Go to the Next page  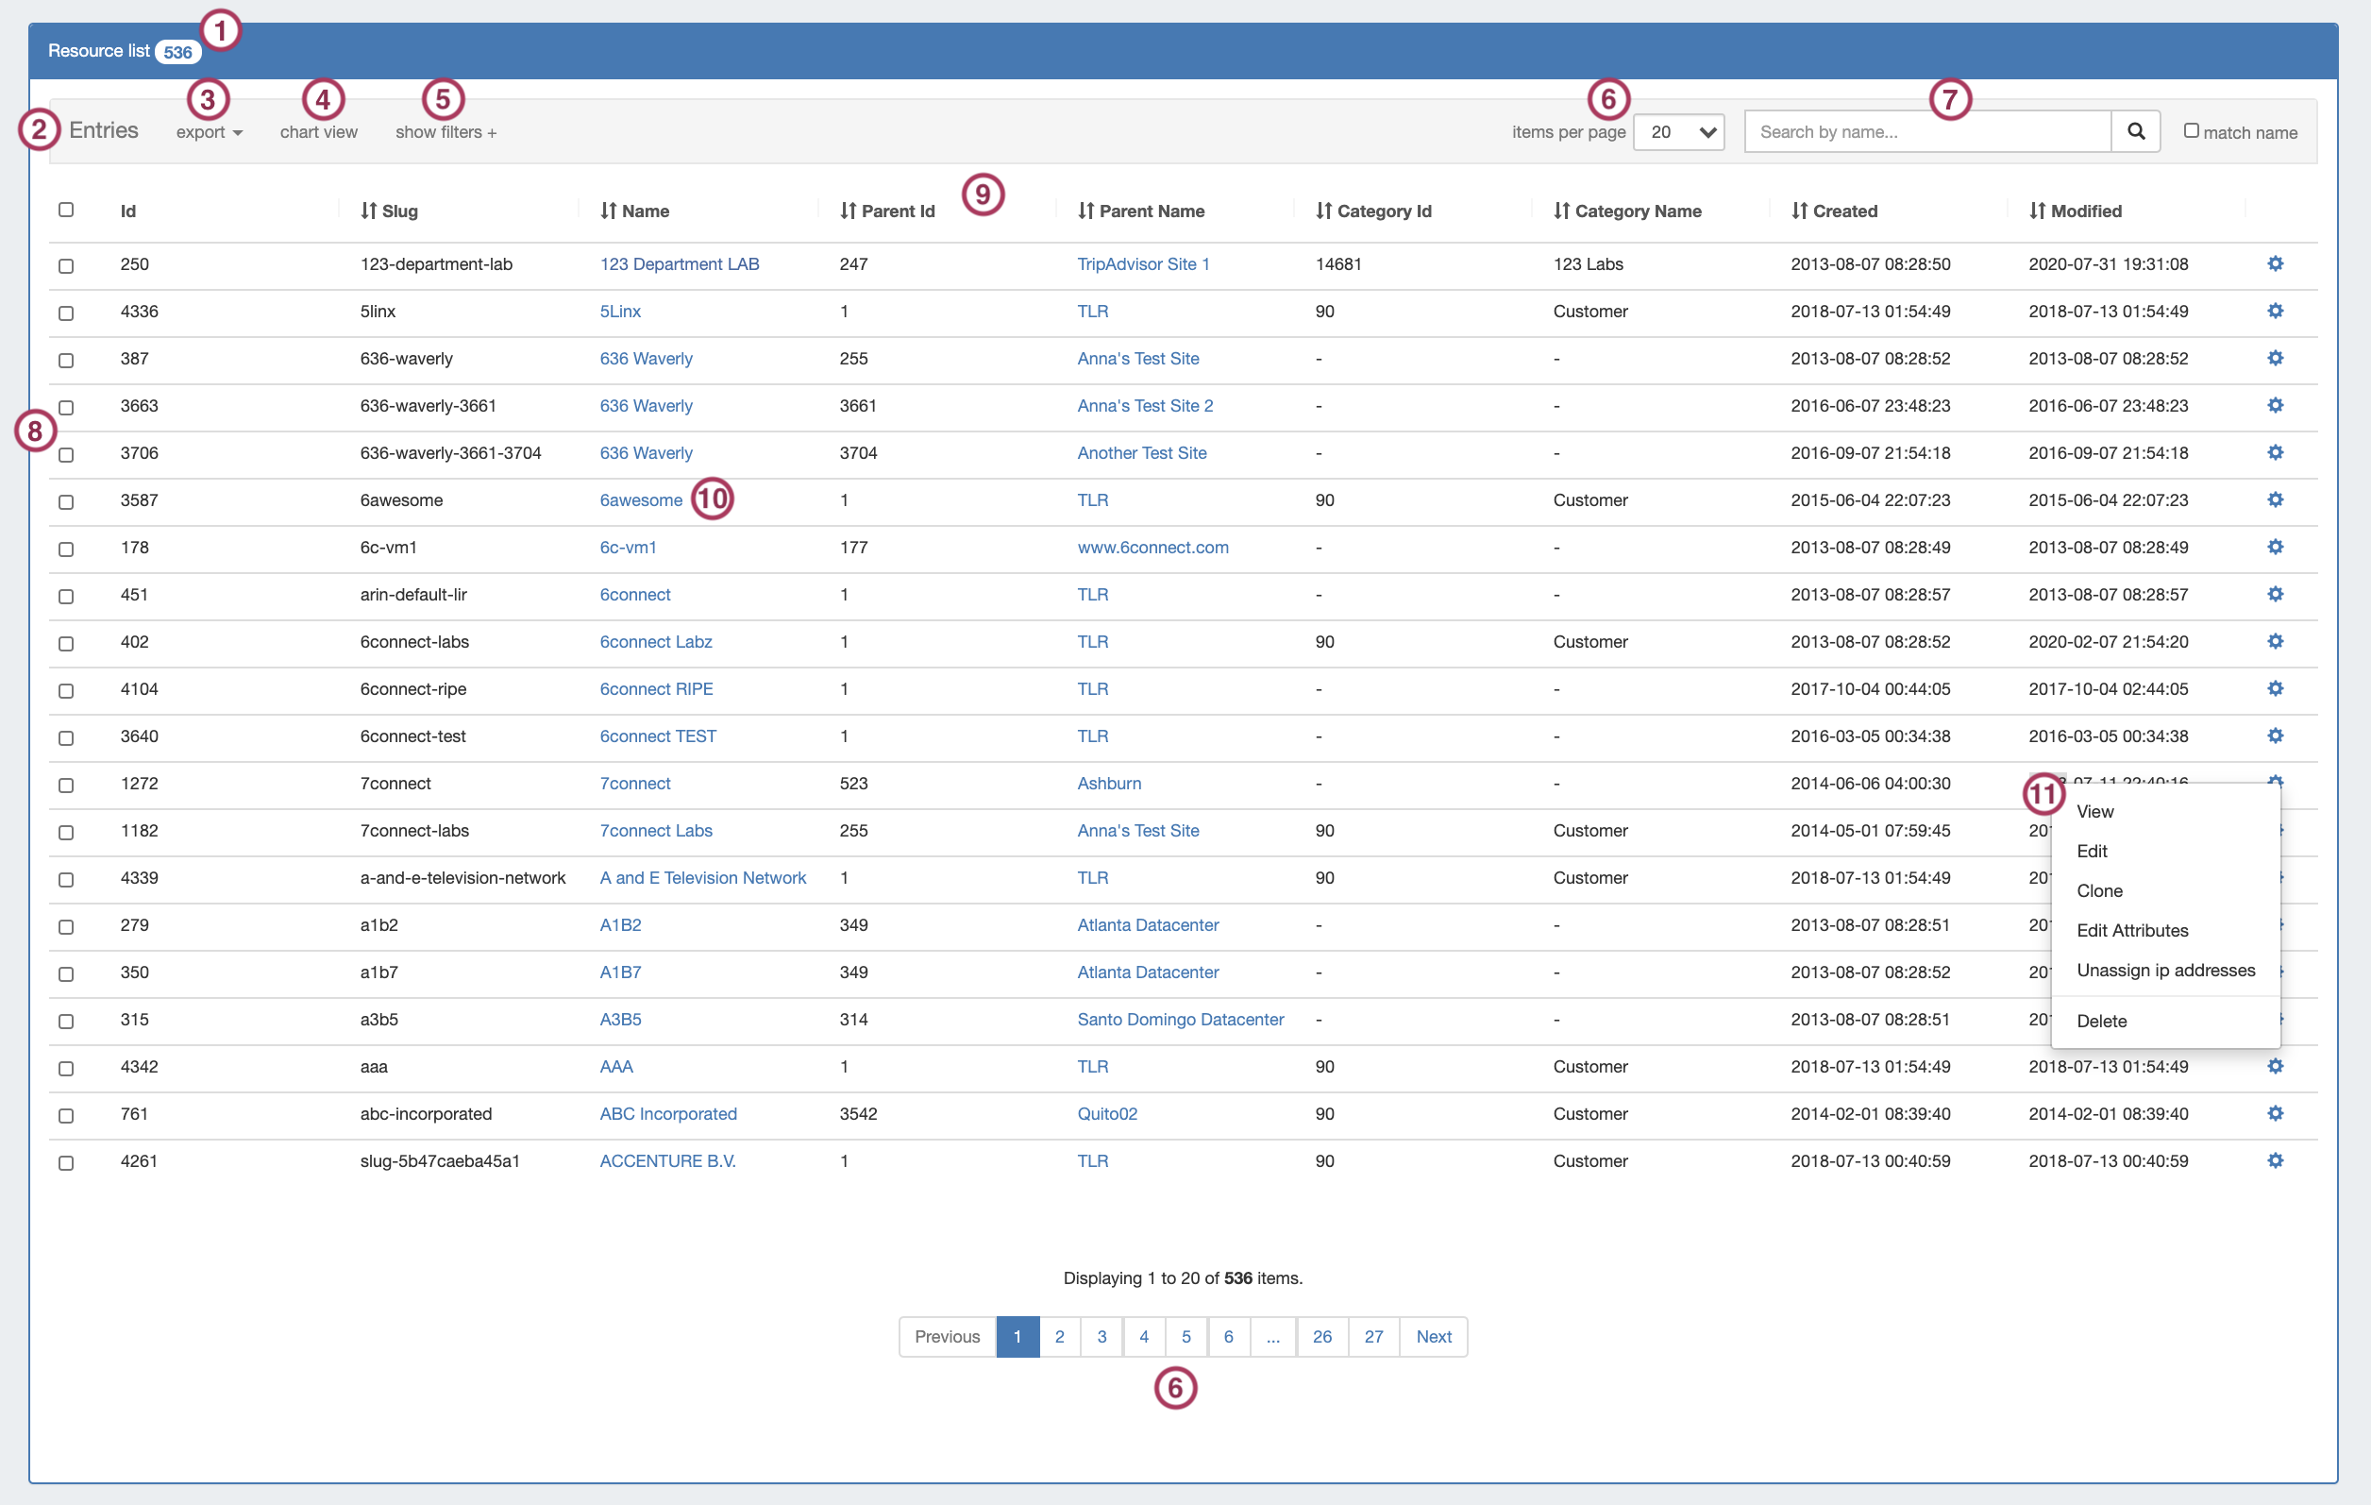(x=1433, y=1337)
